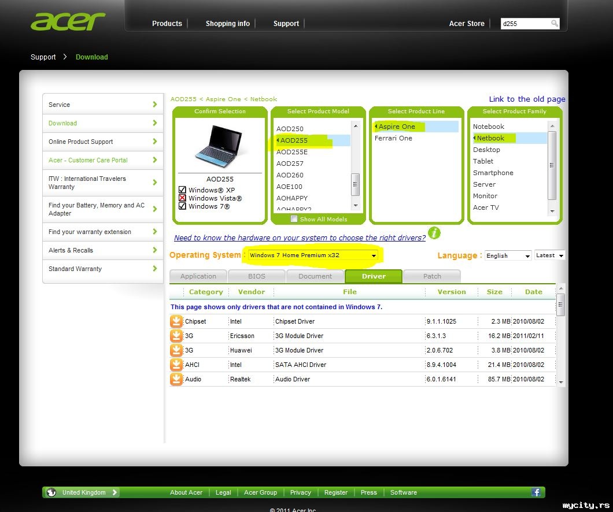The image size is (613, 512).
Task: Toggle the Windows XP checkbox
Action: [x=182, y=190]
